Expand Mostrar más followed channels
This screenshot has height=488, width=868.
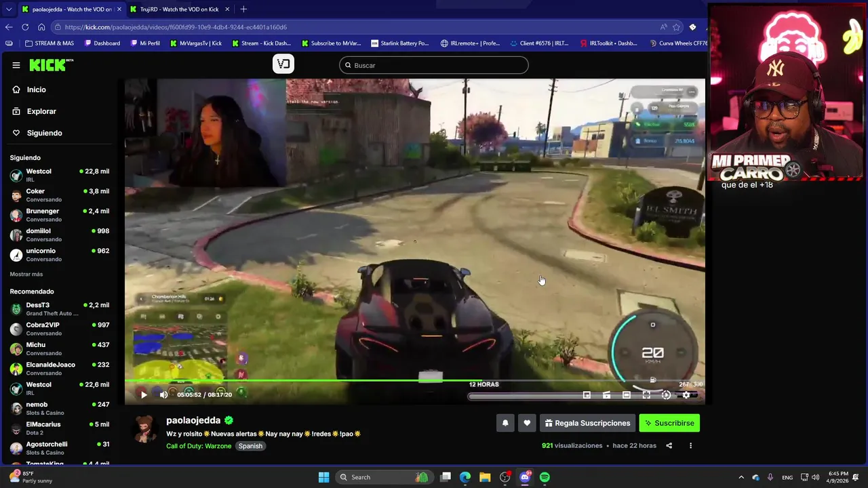point(26,274)
